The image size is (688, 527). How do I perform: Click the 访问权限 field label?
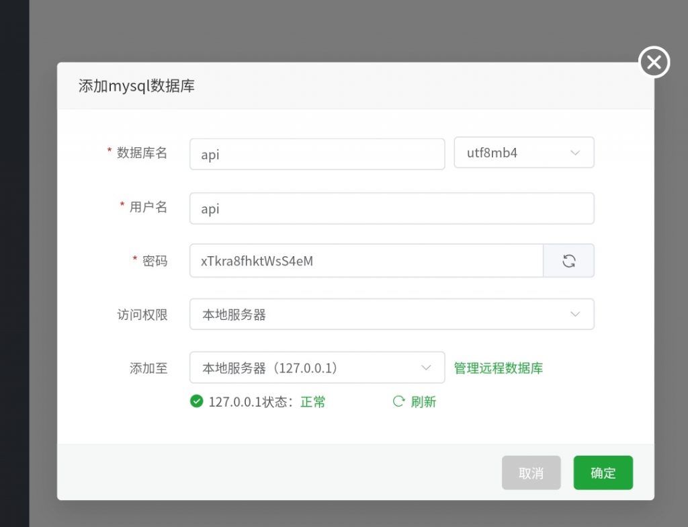pos(142,314)
